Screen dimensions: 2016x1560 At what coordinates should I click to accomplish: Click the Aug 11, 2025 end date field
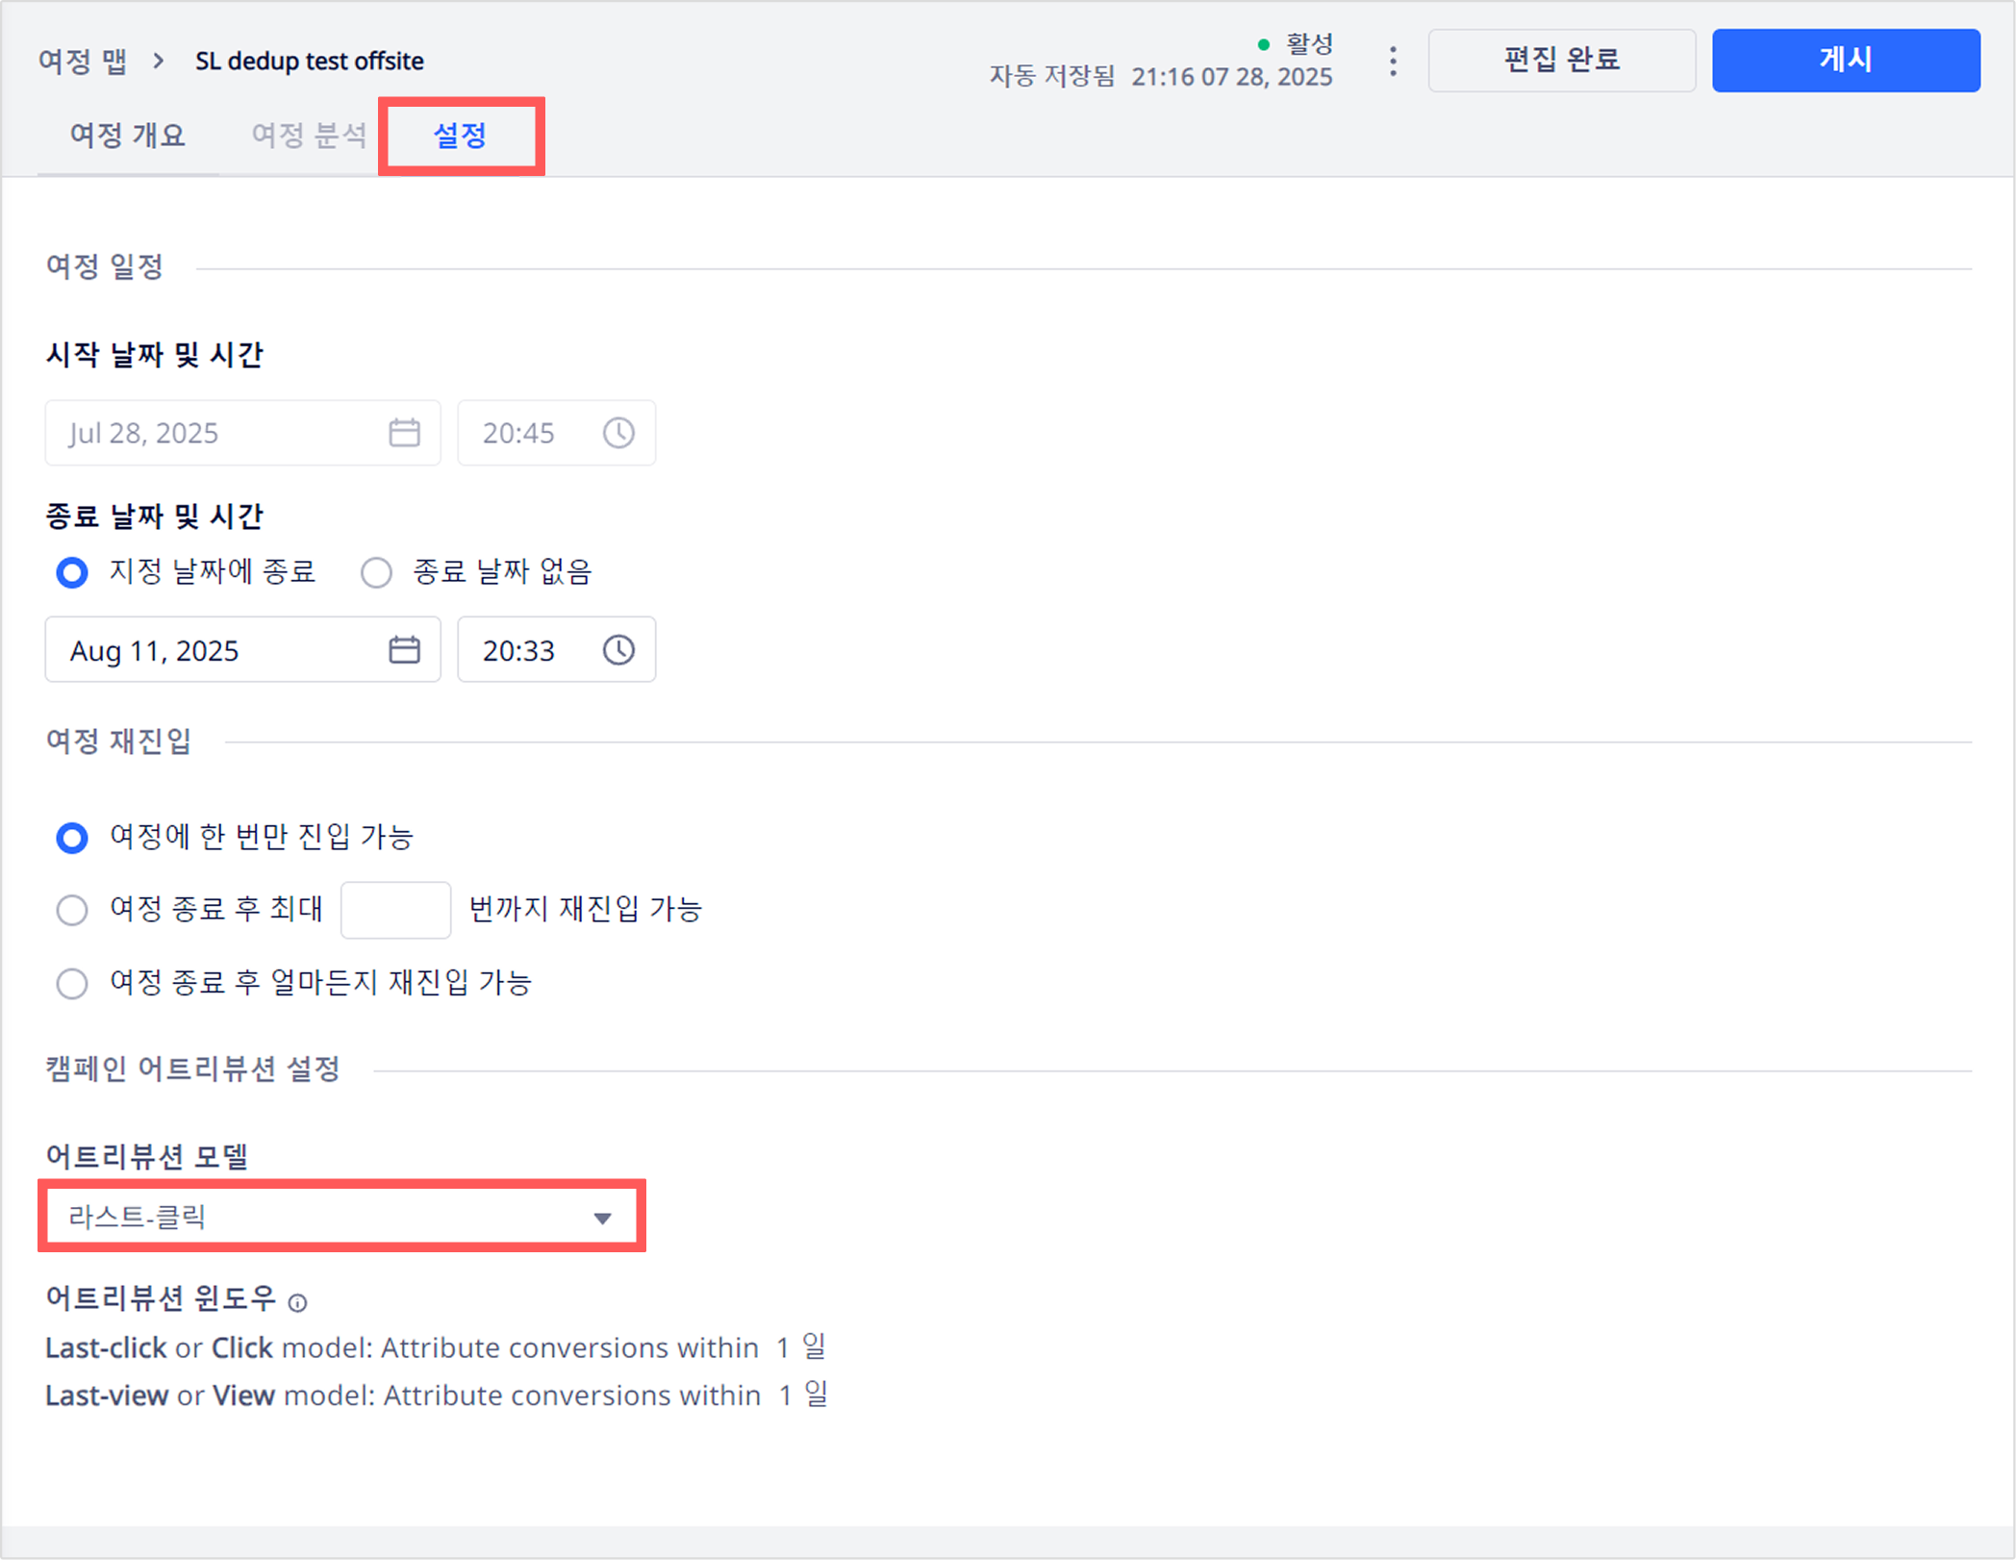[x=242, y=650]
